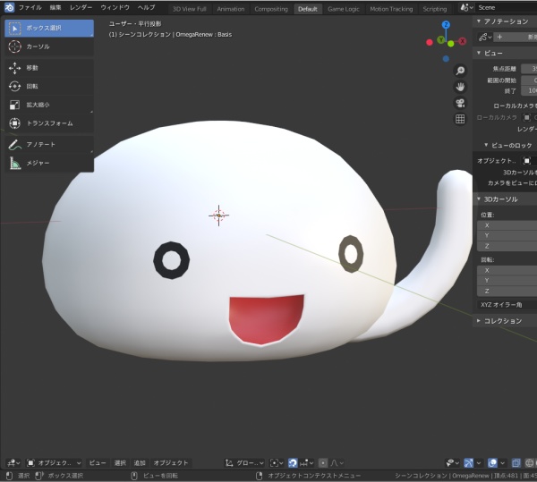Switch to the Animation workspace tab
537x482 pixels.
pos(231,9)
